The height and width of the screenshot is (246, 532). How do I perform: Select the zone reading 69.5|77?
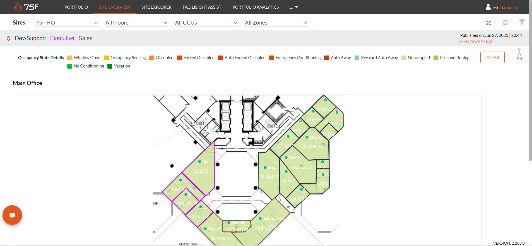(314, 121)
